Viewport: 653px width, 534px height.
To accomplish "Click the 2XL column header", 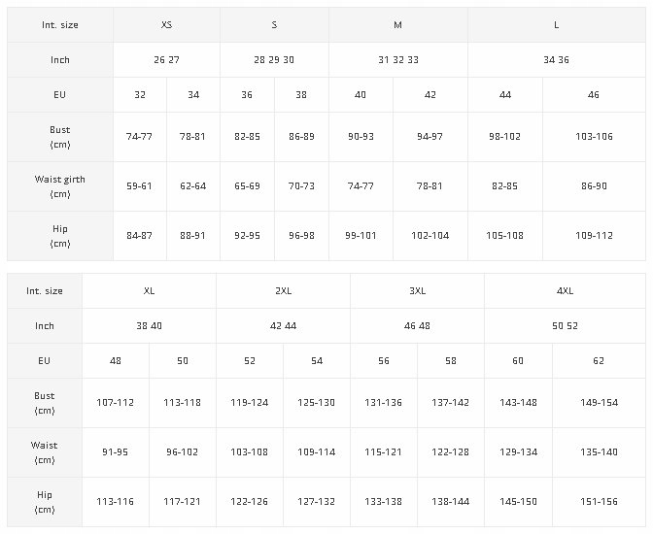I will (x=283, y=290).
